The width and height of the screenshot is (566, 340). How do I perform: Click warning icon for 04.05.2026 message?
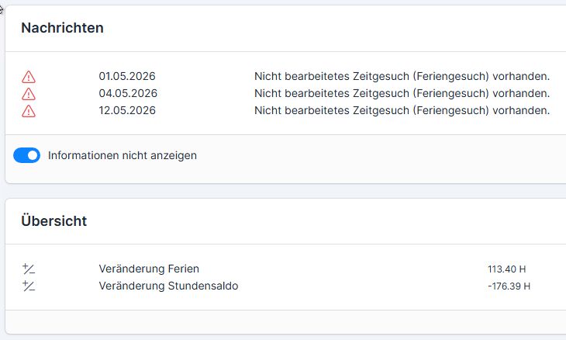pyautogui.click(x=29, y=94)
